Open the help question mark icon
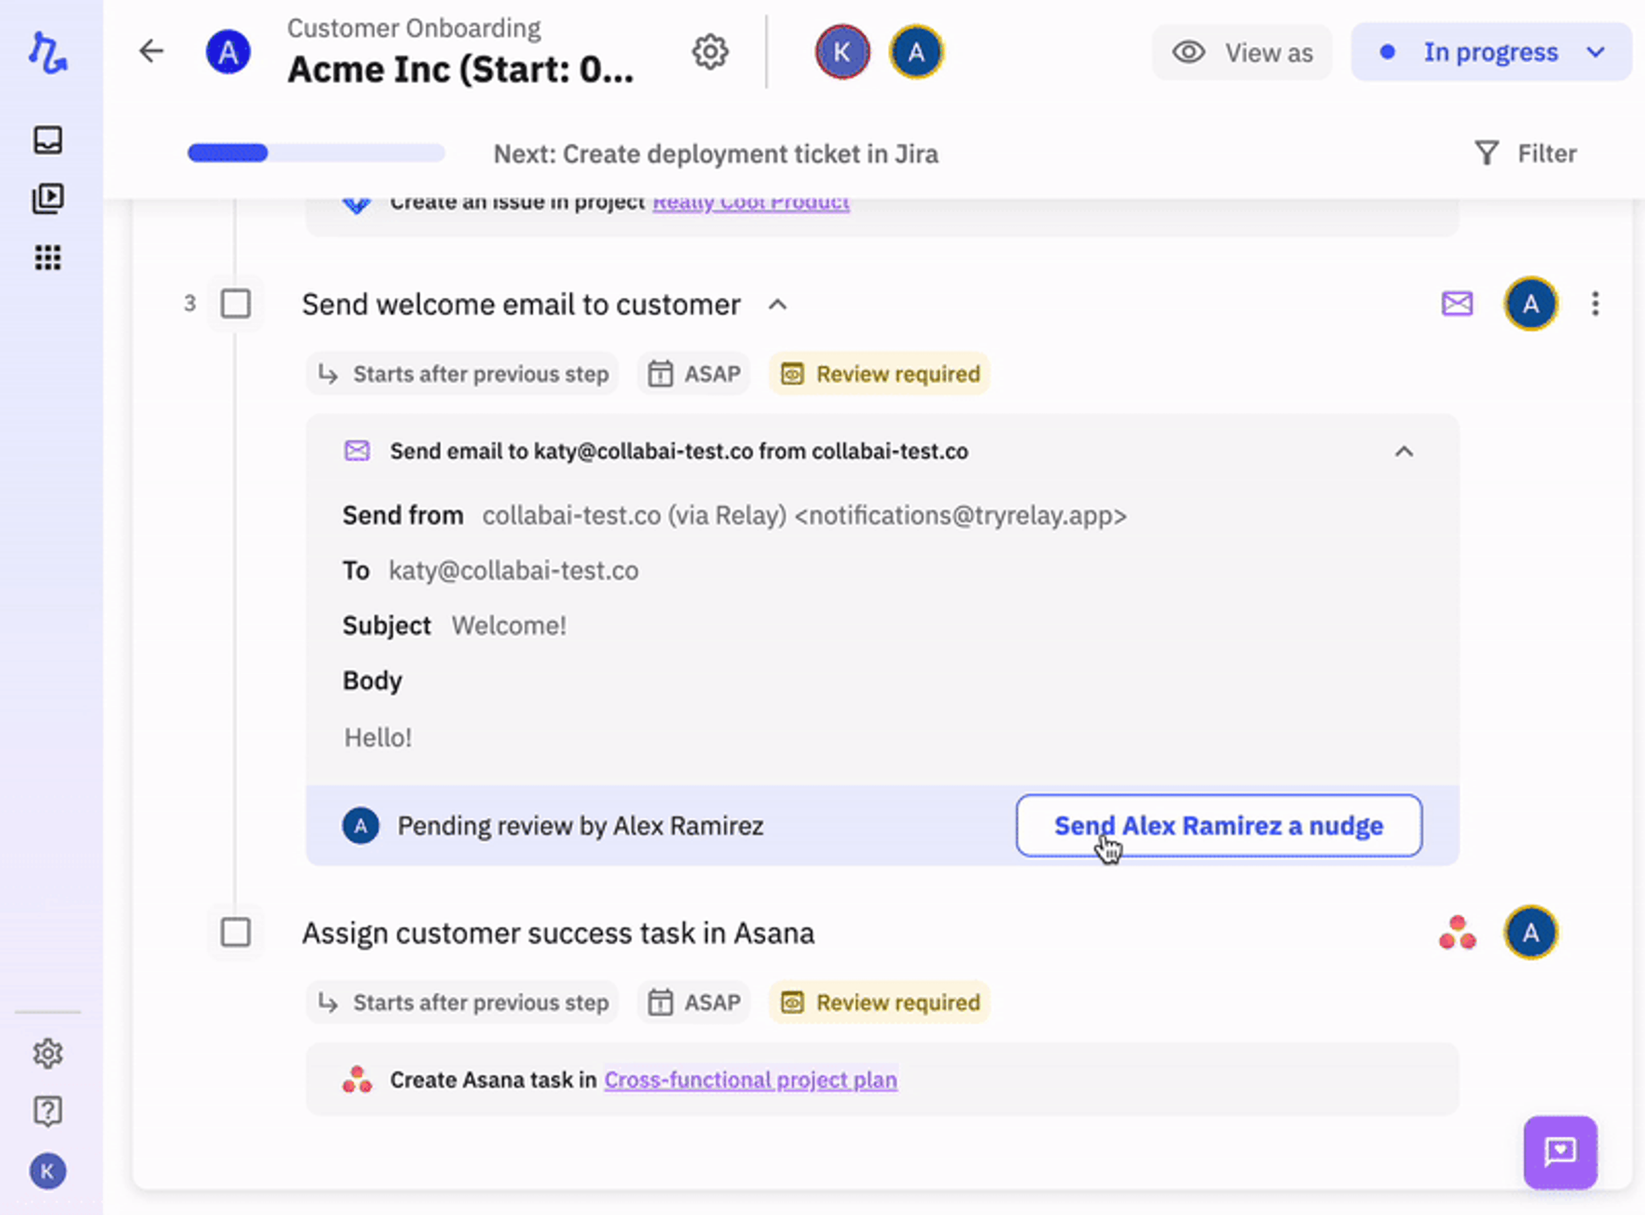Image resolution: width=1645 pixels, height=1215 pixels. (48, 1111)
